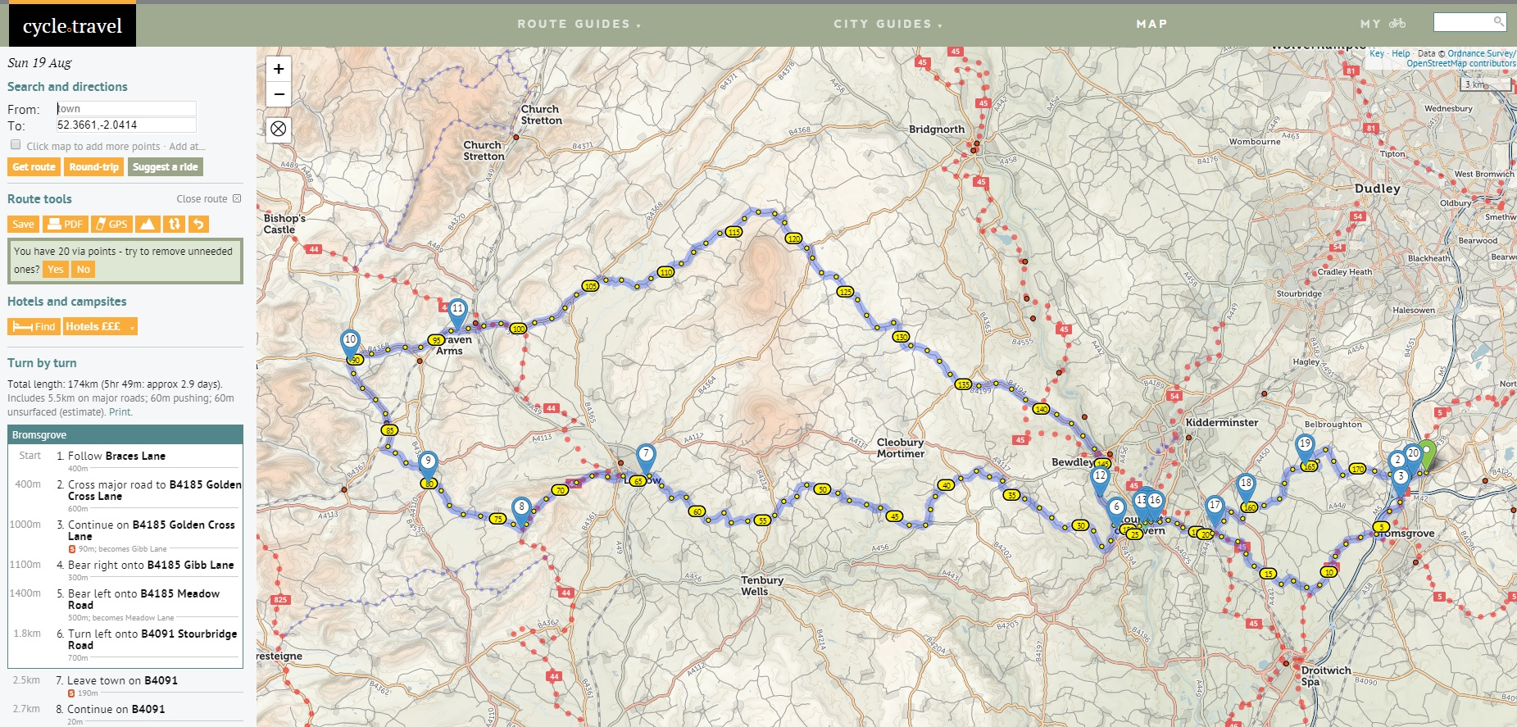The width and height of the screenshot is (1517, 727).
Task: Click the Suggest a ride button
Action: [x=165, y=166]
